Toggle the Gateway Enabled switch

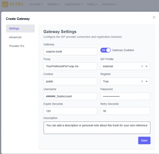(105, 50)
